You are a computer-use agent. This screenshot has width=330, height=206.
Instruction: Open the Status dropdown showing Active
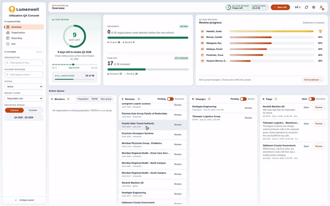coord(24,87)
